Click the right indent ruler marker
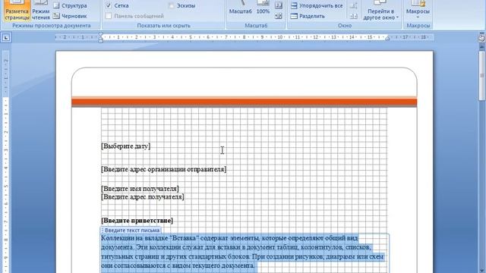Viewport: 486px width, 273px height. pyautogui.click(x=387, y=39)
